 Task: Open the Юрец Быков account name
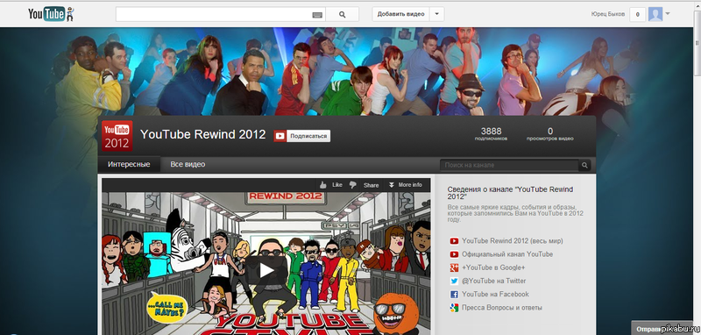(607, 14)
